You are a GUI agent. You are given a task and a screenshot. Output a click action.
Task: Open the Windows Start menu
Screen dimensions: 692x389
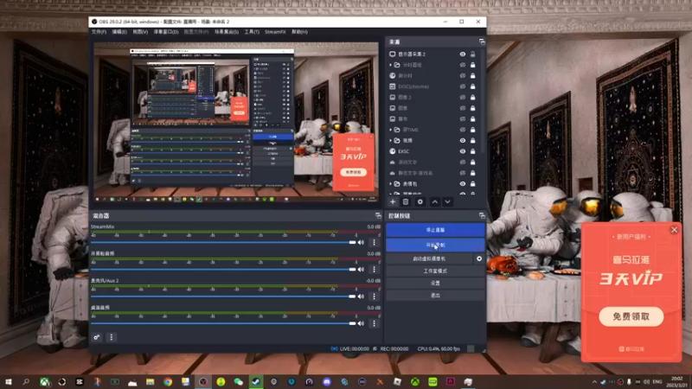point(9,382)
